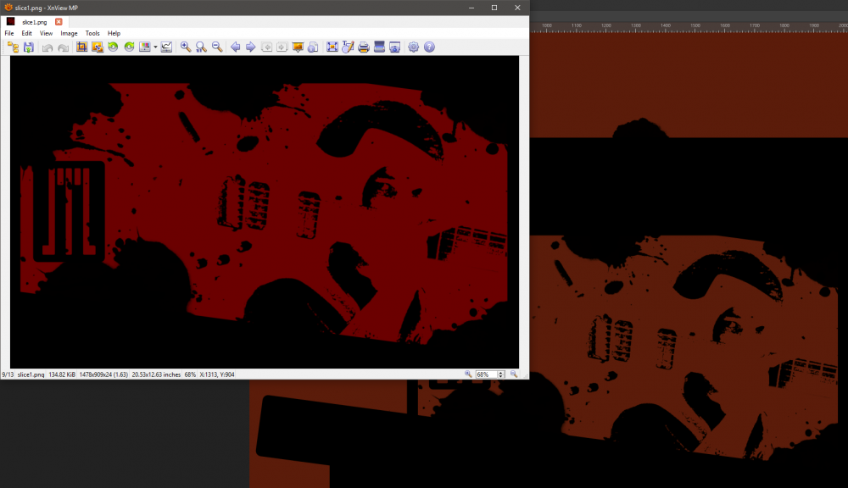Zoom in using the magnifier icon
This screenshot has height=488, width=848.
pos(186,47)
